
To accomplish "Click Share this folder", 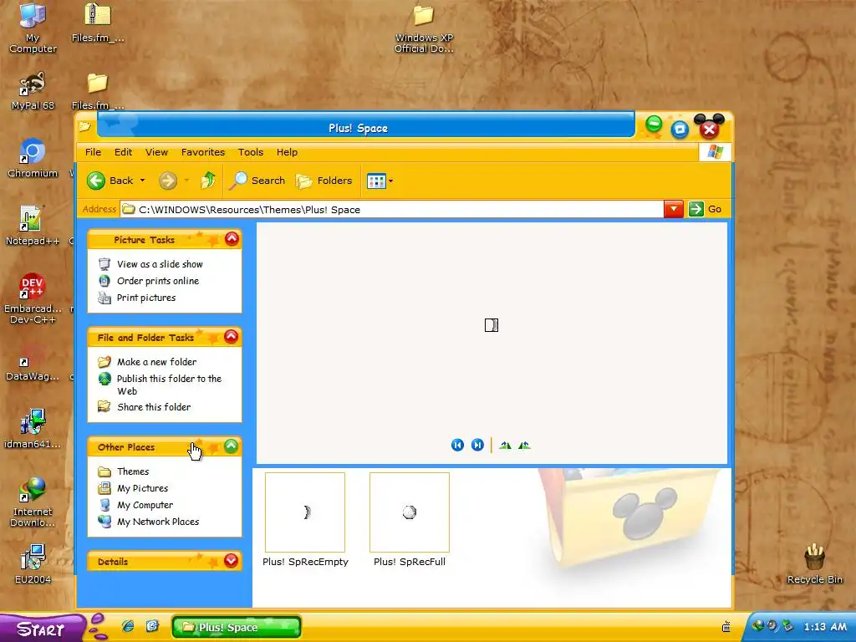I will [x=144, y=407].
